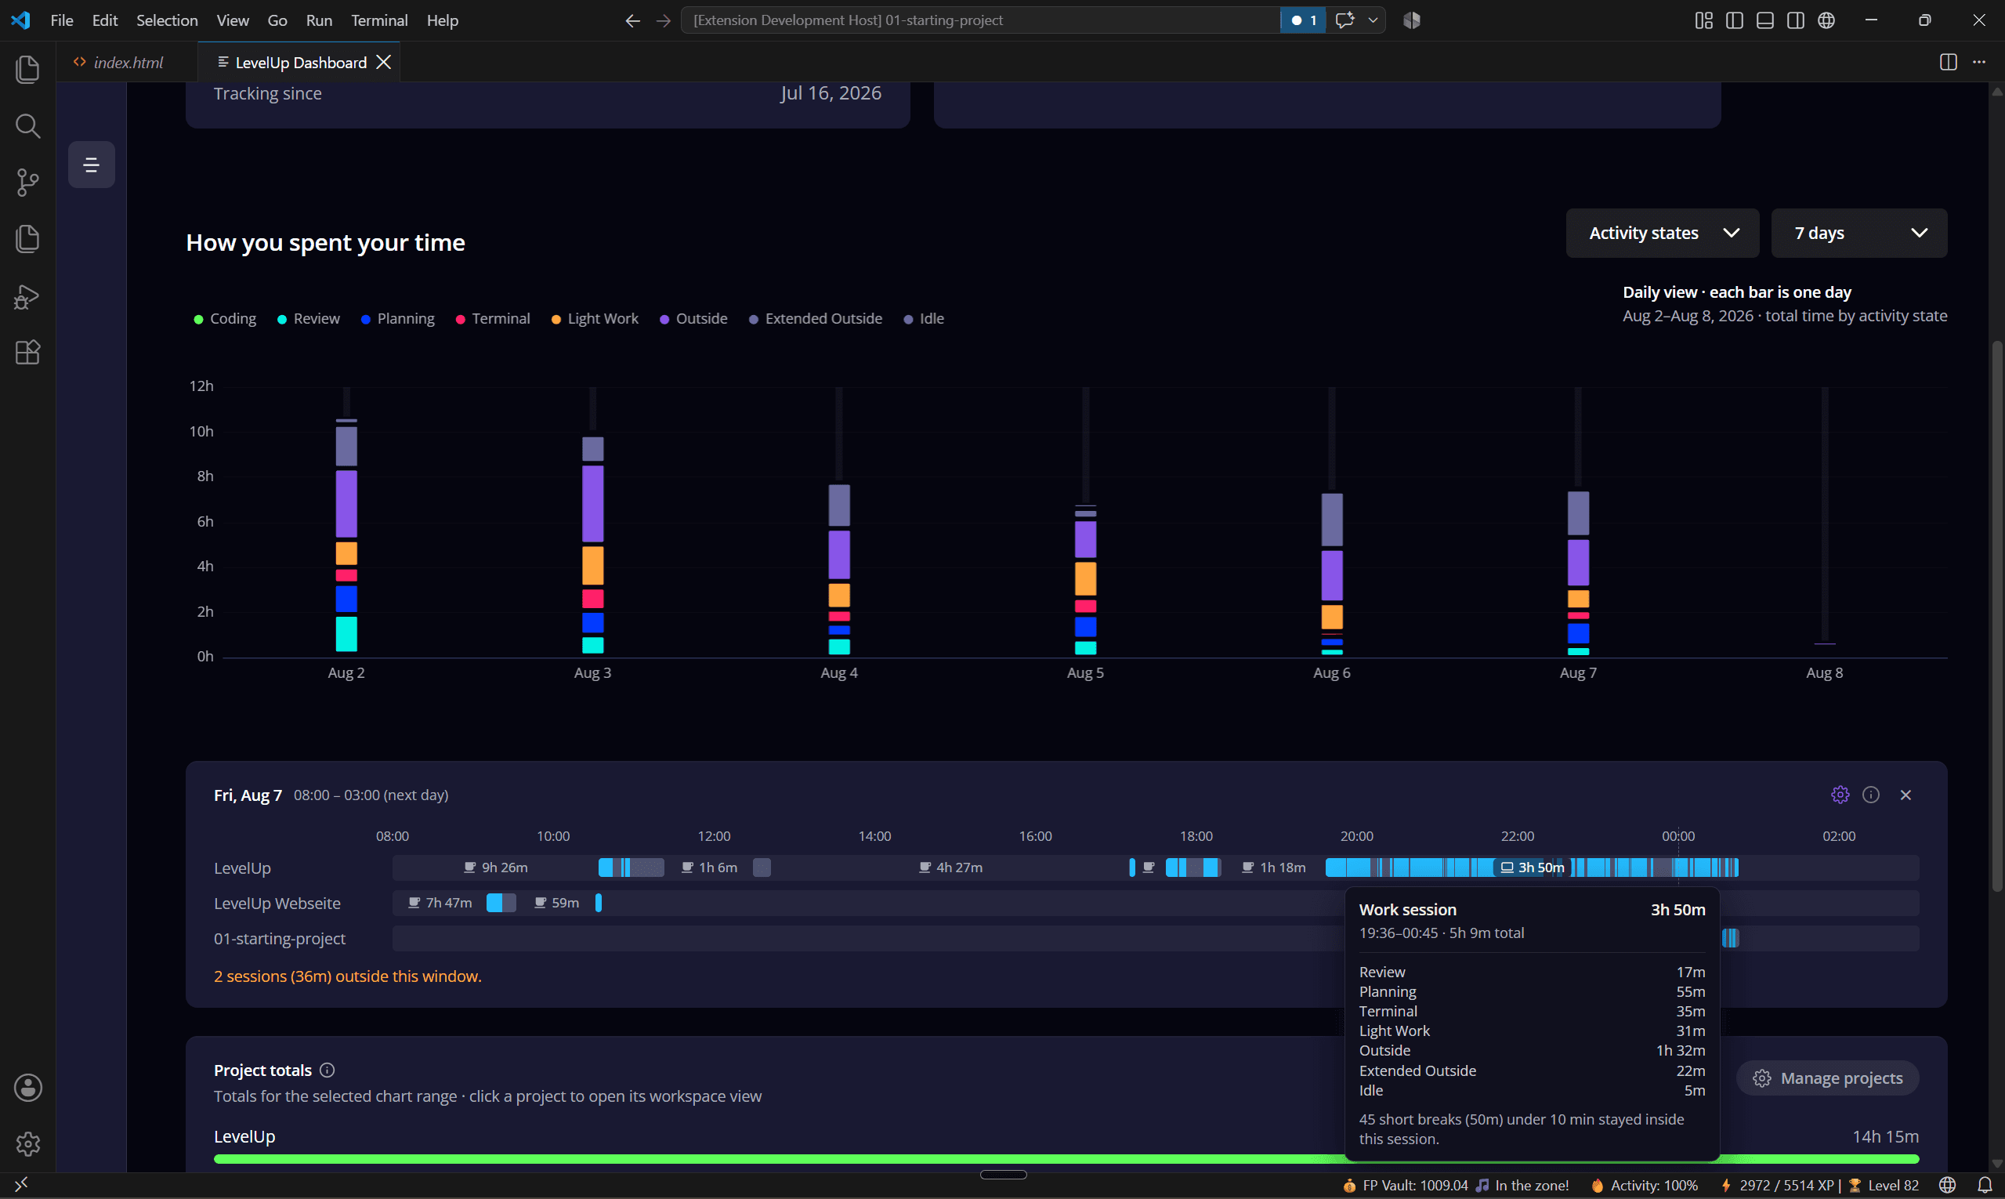
Task: Toggle Planning series in chart legend
Action: 397,318
